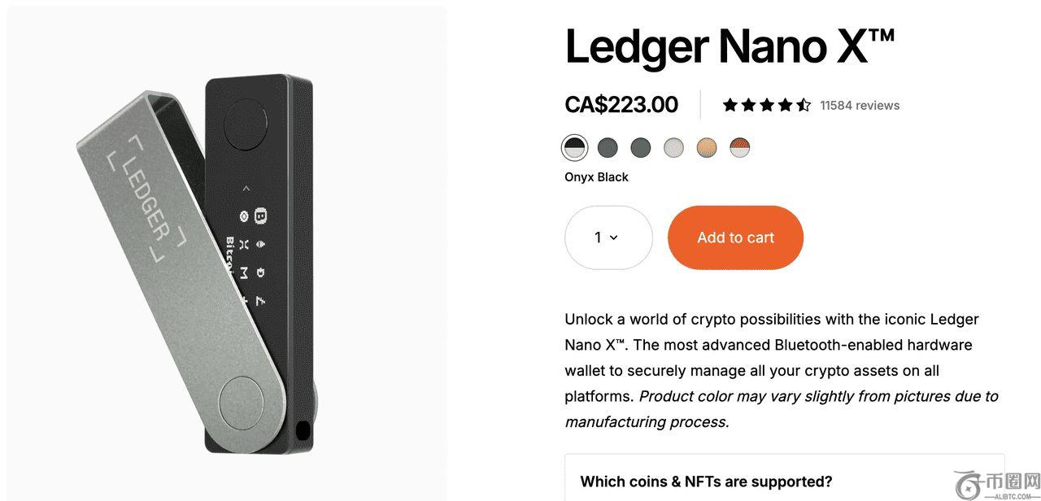The width and height of the screenshot is (1041, 501).
Task: Click the Add to cart button
Action: [x=735, y=237]
